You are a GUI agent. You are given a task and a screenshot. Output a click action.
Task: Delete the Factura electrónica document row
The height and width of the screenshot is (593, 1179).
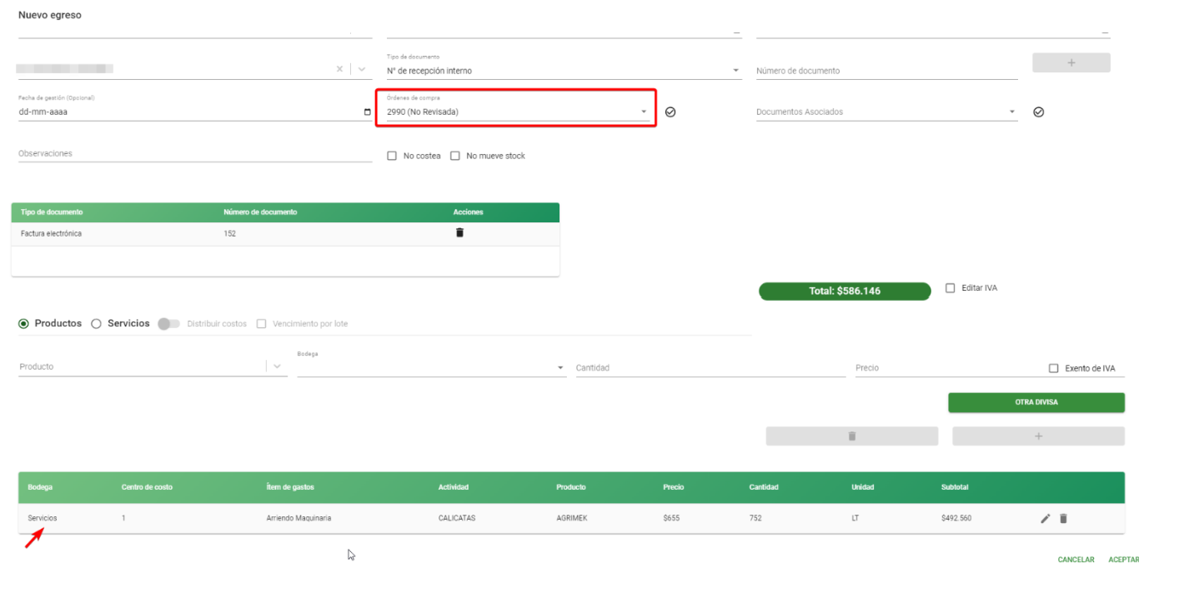click(459, 233)
